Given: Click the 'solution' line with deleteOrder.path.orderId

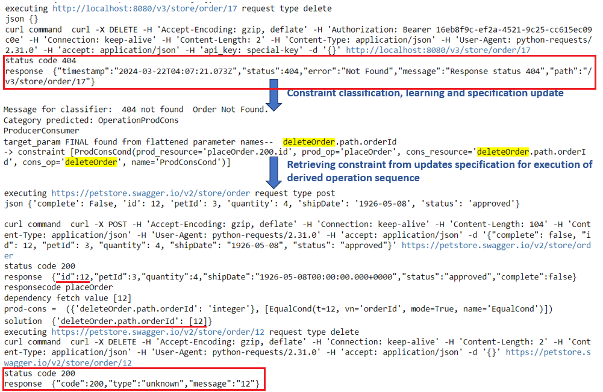Looking at the screenshot, I should 108,321.
